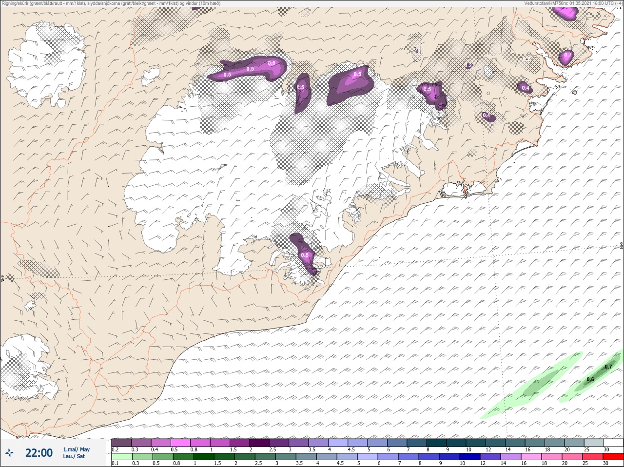Pick upper legend swatch between 14 and 16

516,443
